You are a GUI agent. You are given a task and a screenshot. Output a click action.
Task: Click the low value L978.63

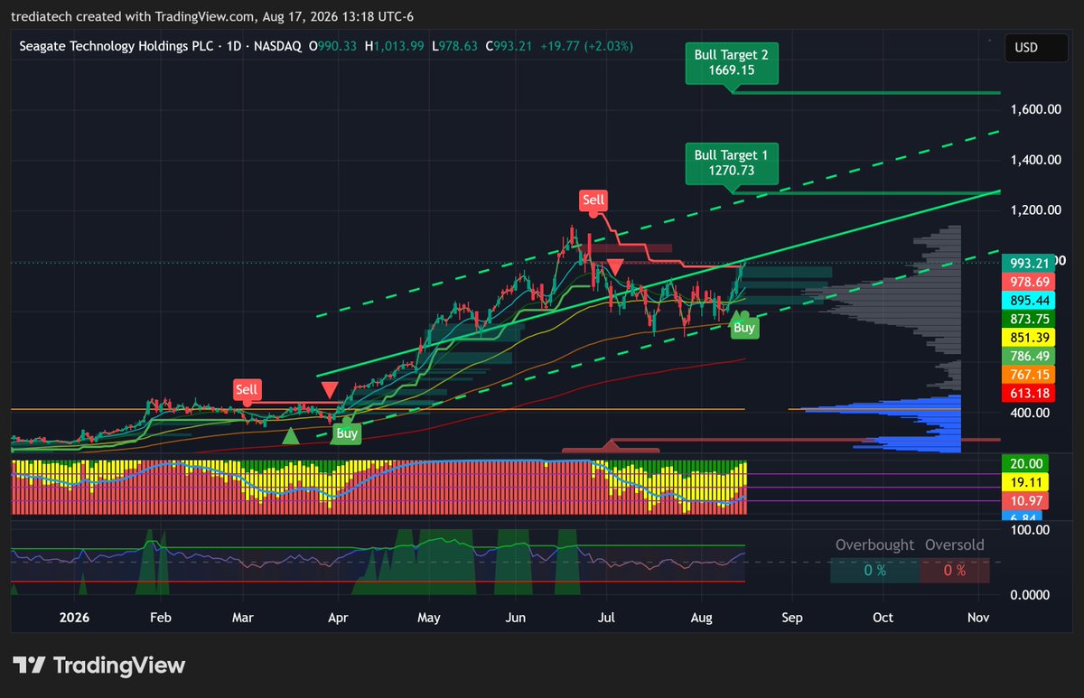(x=454, y=46)
